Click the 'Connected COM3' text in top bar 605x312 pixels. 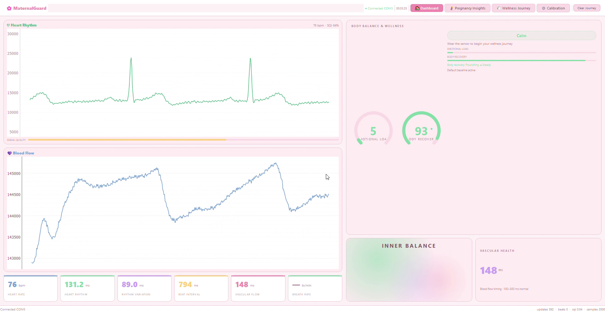click(x=380, y=9)
